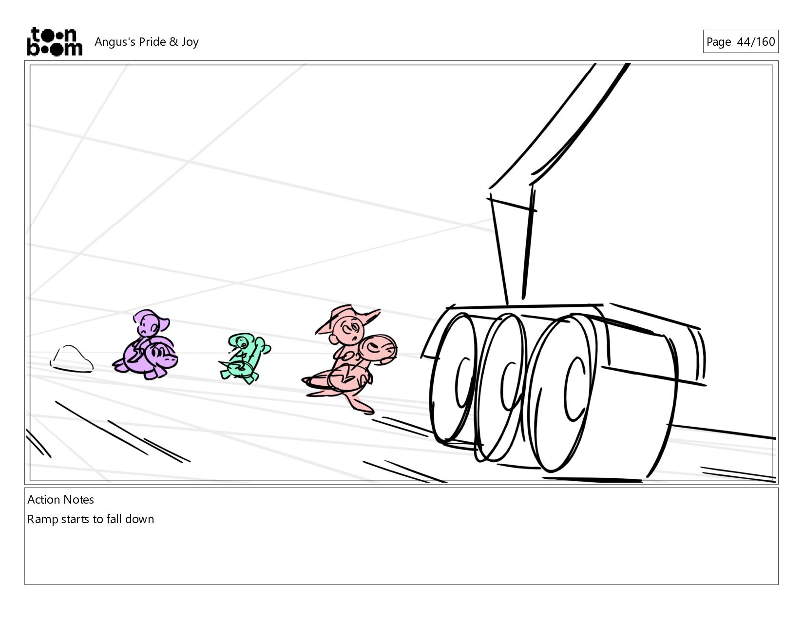Image resolution: width=804 pixels, height=621 pixels.
Task: Click the Toon Boom logo
Action: (54, 41)
